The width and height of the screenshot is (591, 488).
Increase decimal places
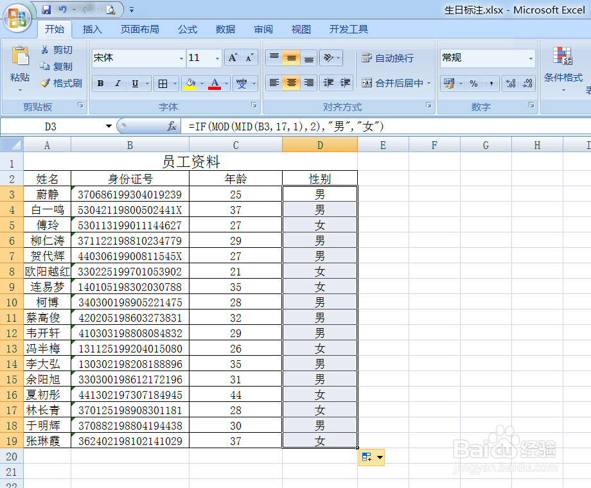(511, 83)
